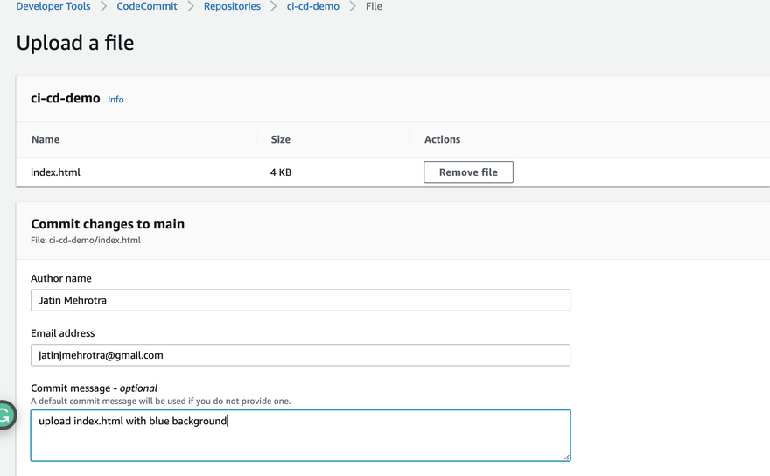Image resolution: width=770 pixels, height=476 pixels.
Task: Open the ci-cd-demo breadcrumb link
Action: click(x=312, y=6)
